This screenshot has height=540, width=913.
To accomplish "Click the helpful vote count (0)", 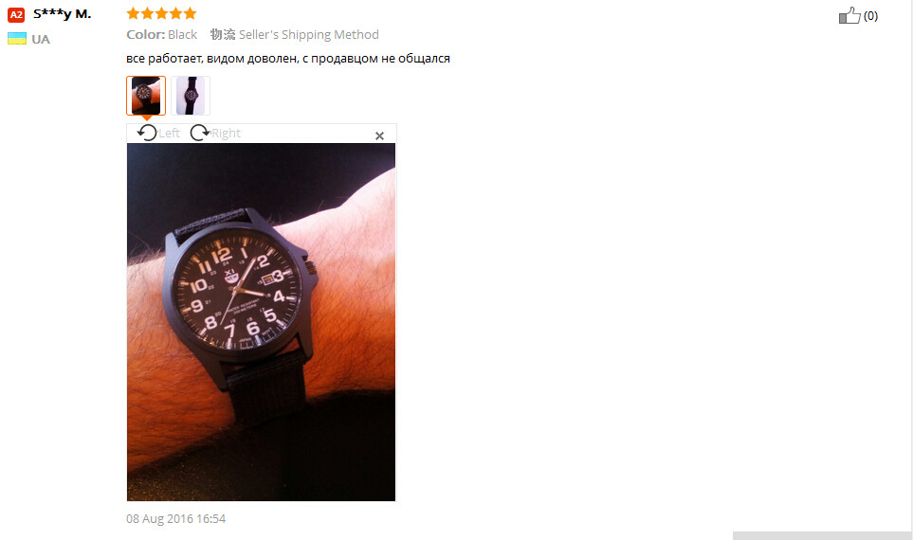I will click(x=870, y=16).
